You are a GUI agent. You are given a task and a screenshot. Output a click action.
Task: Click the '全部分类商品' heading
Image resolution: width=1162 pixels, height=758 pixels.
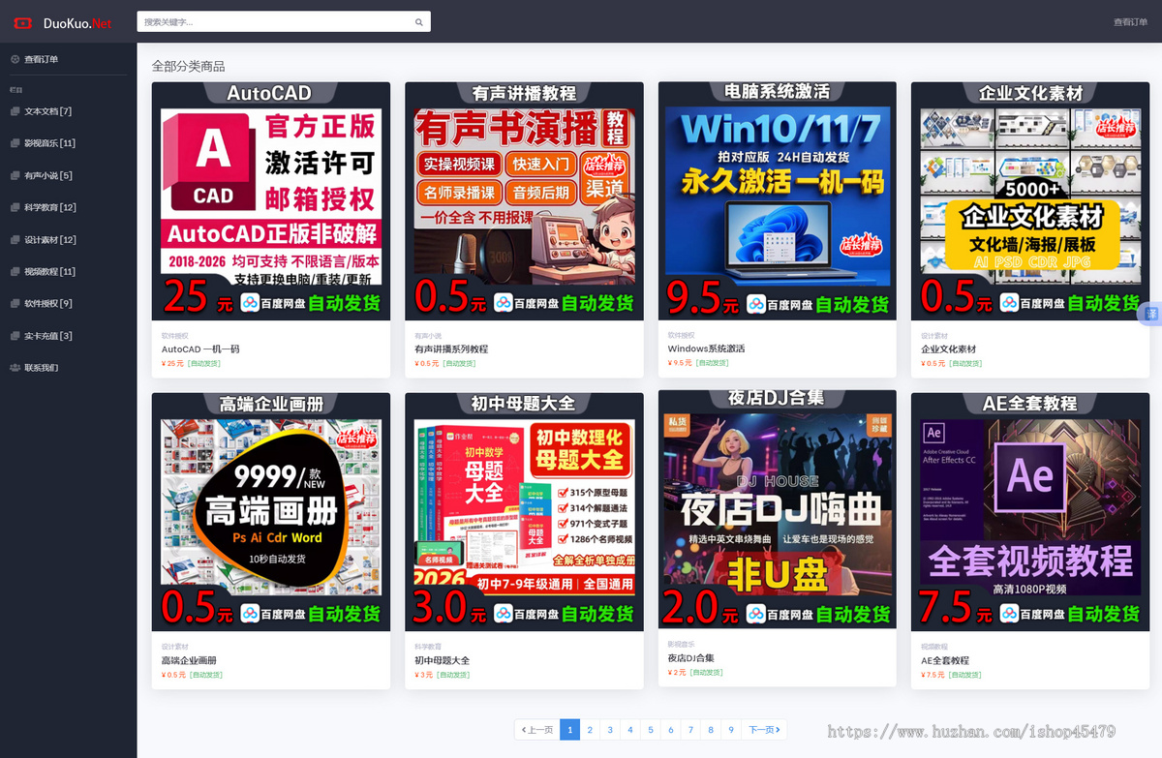(x=188, y=66)
